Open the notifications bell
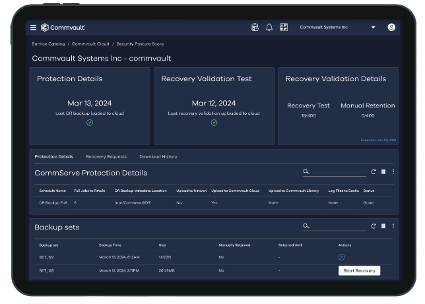This screenshot has height=304, width=425. (269, 28)
